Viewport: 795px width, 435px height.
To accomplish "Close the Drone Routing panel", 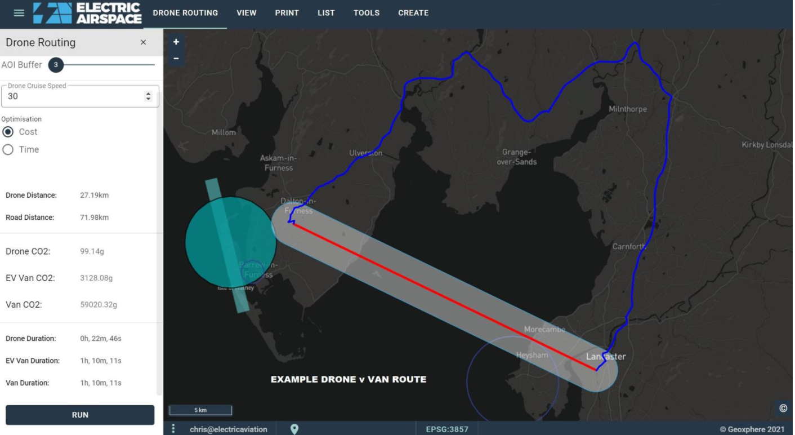I will coord(144,43).
